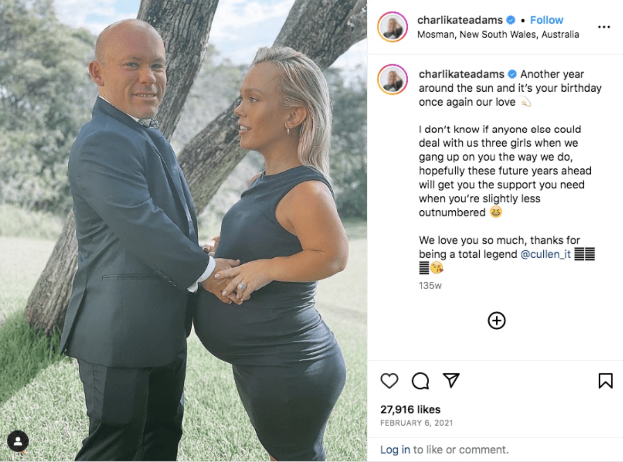Open the three-dot more options menu
Screen dimensions: 623x462
tap(604, 27)
